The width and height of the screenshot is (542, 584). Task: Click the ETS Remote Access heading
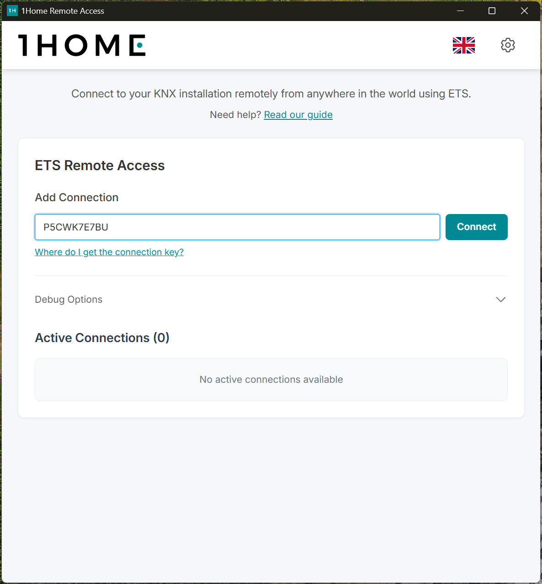[x=100, y=166]
